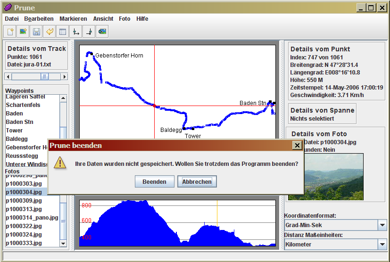Click the save (floppy disk) icon
Viewport: 390px width, 262px height.
coord(36,32)
